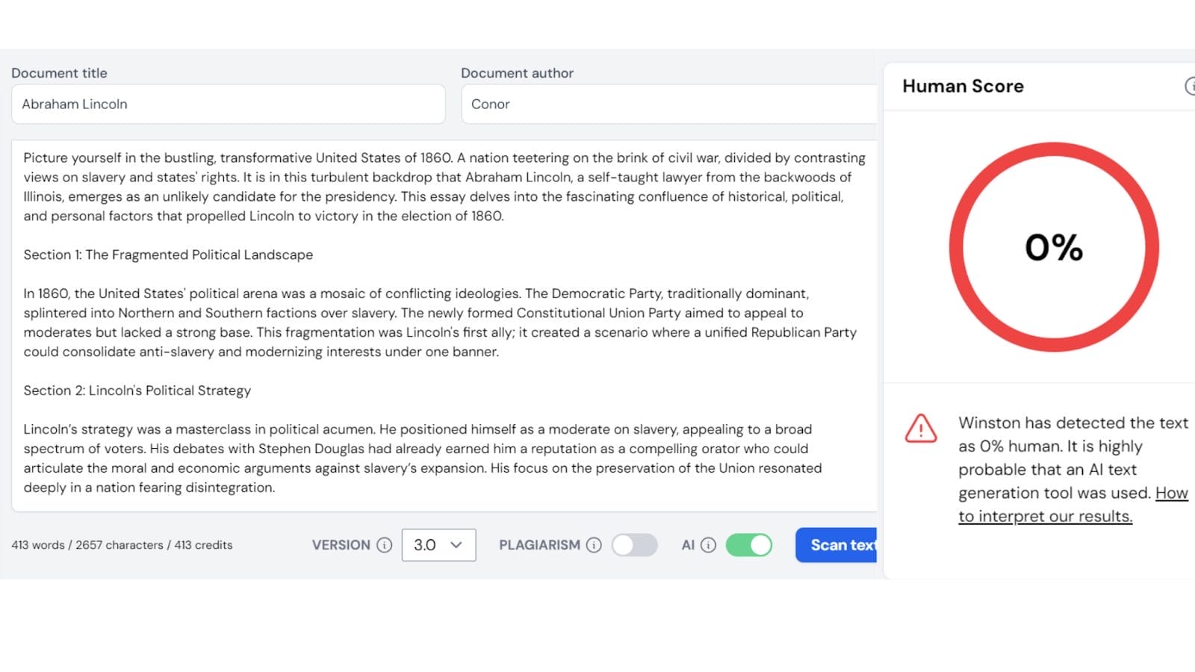
Task: Click the Plagiarism info icon
Action: 593,545
